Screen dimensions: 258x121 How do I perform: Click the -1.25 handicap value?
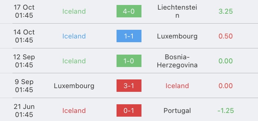[x=226, y=111]
